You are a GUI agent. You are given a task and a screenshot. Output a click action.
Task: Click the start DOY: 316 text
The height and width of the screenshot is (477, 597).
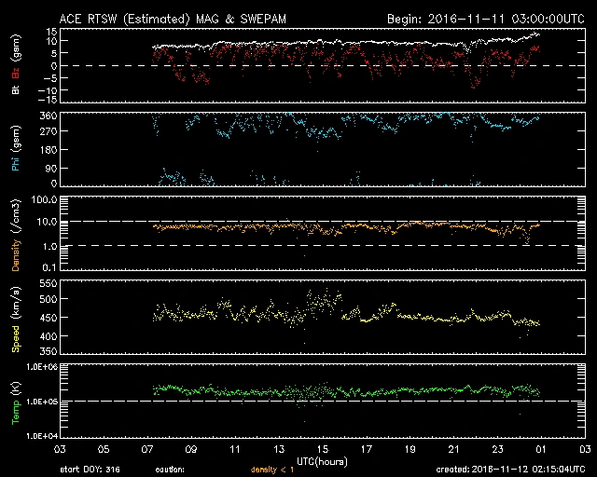click(x=90, y=470)
